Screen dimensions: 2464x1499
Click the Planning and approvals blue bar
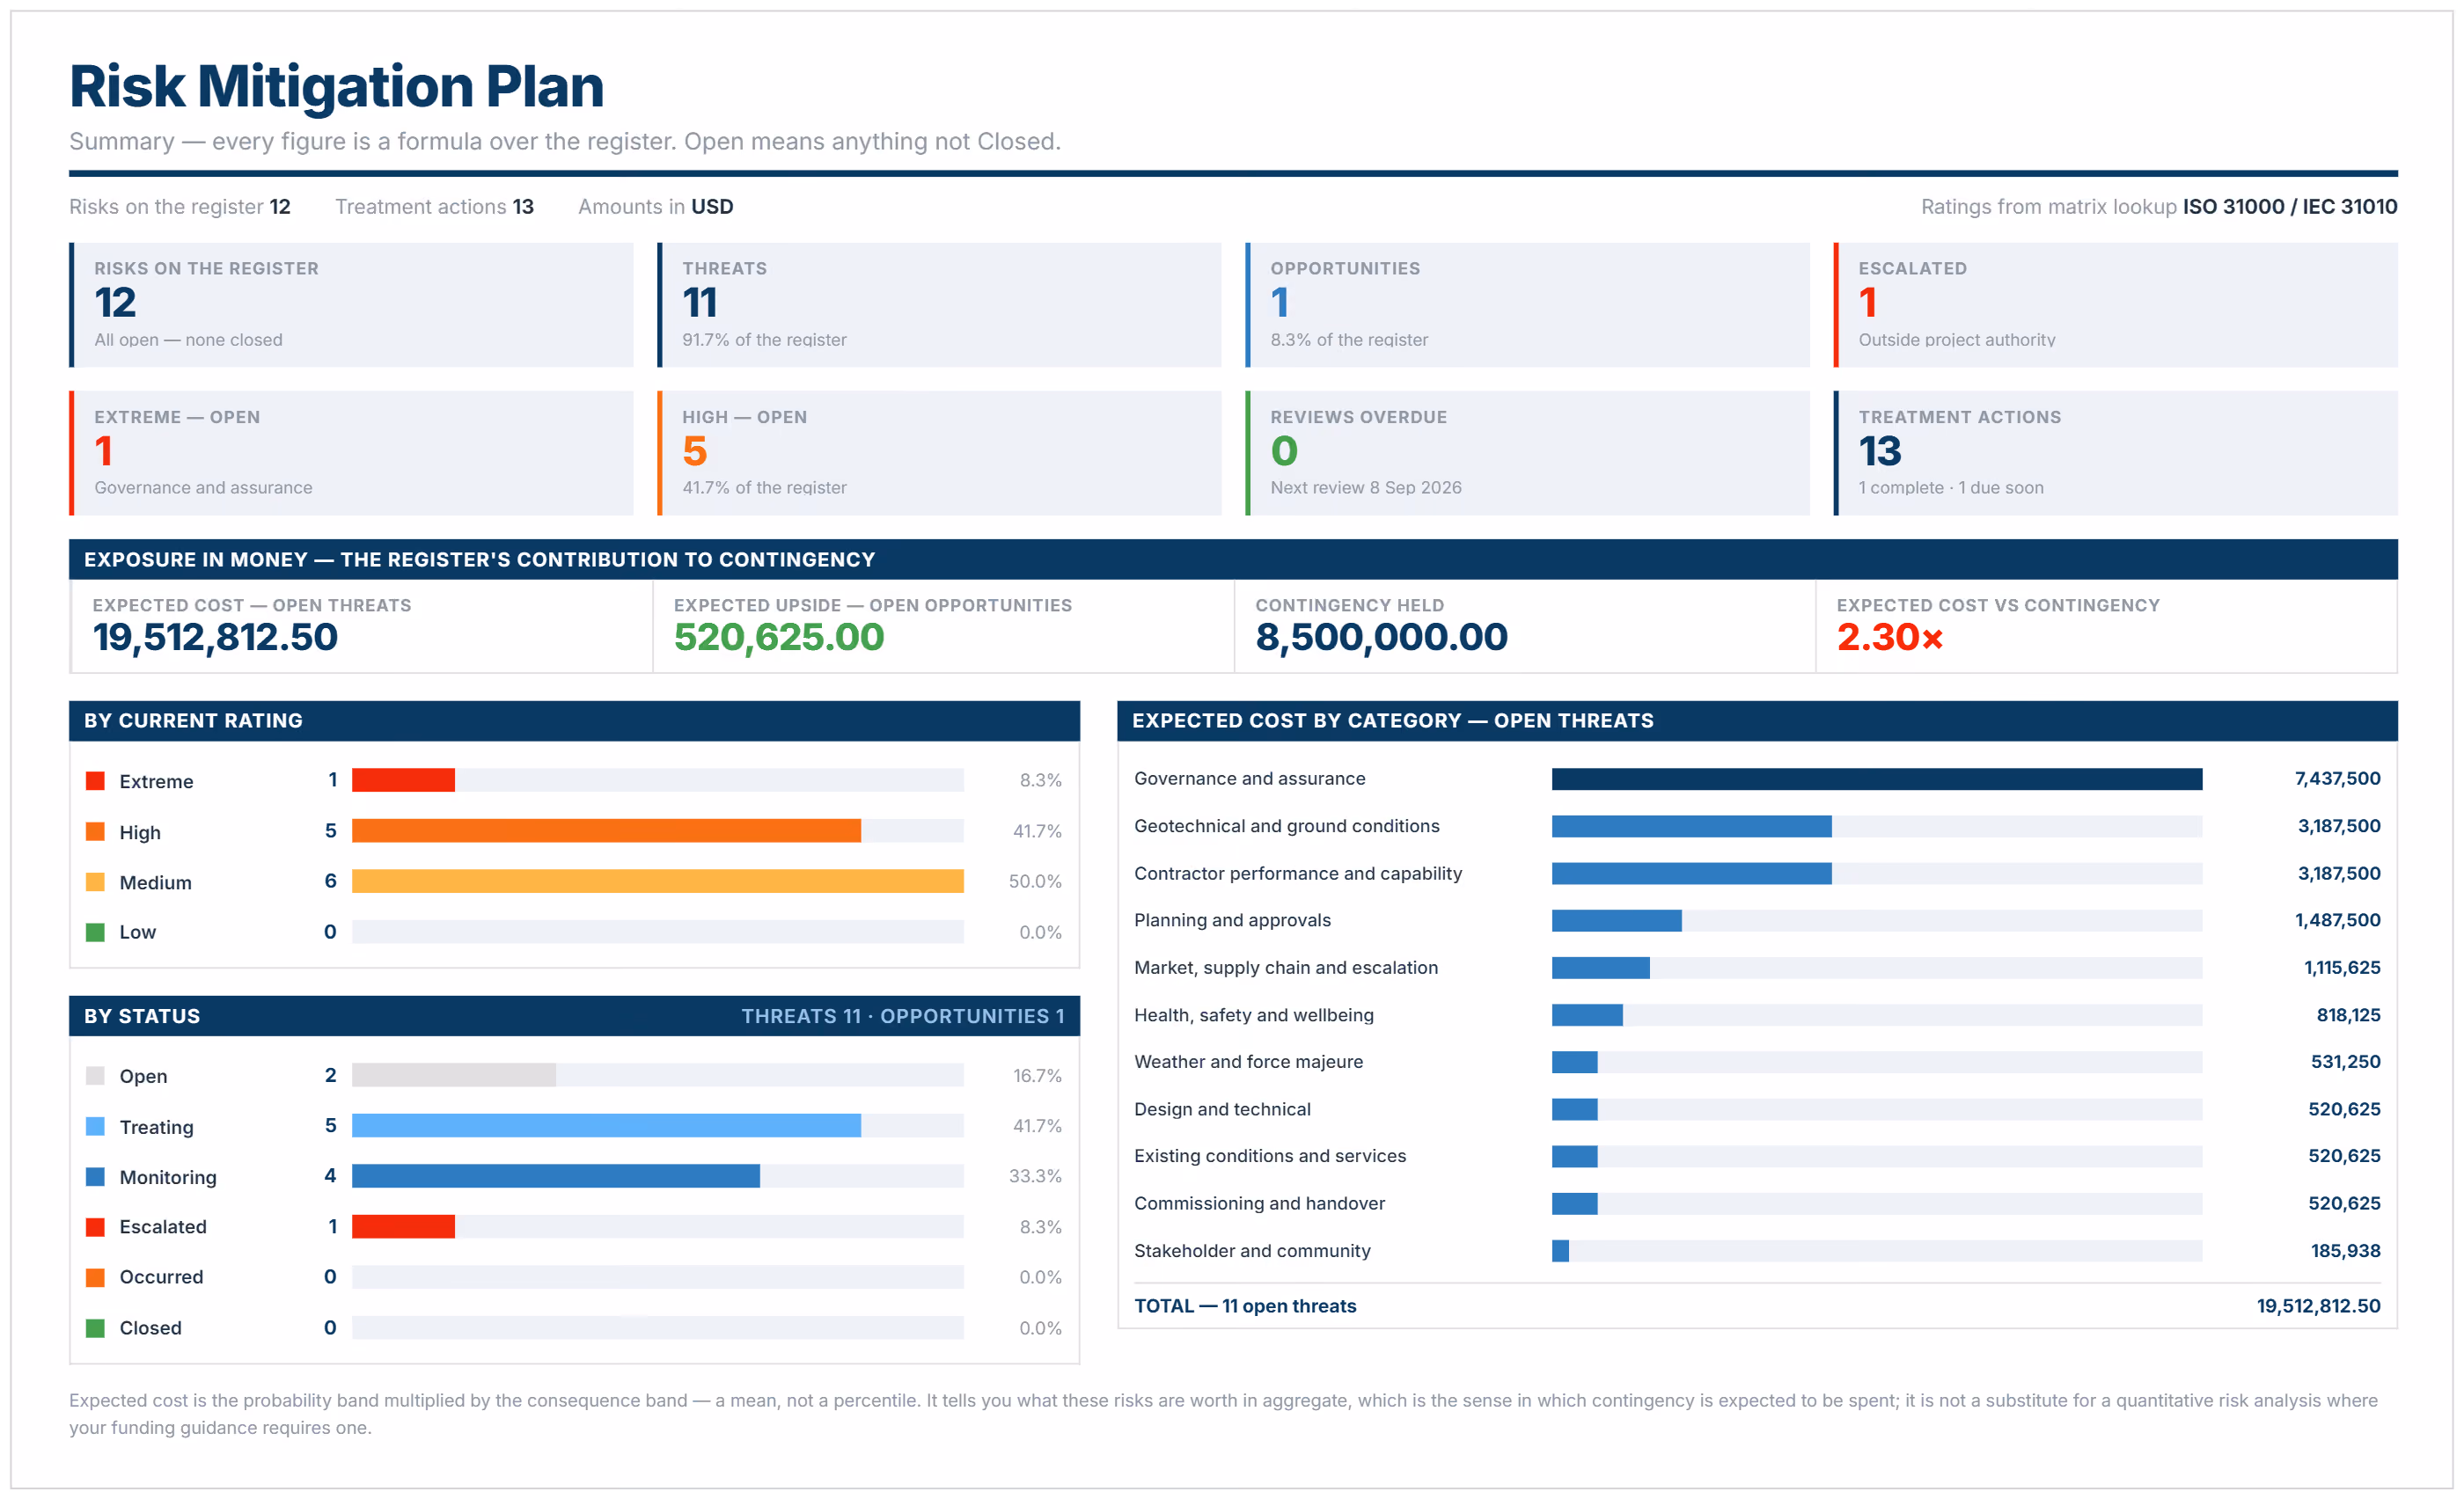(1616, 919)
